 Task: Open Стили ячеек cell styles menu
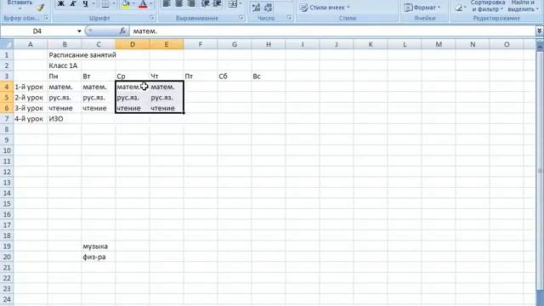(325, 8)
